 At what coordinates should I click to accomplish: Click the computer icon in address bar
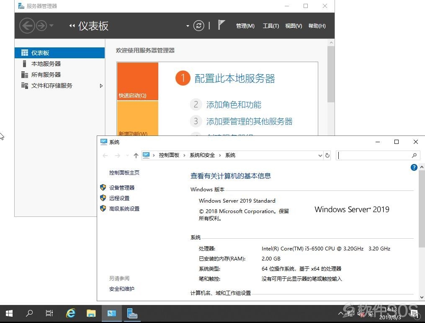pos(146,155)
